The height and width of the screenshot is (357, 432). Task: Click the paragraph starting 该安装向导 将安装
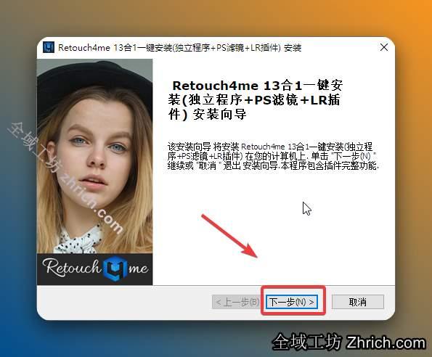[273, 156]
